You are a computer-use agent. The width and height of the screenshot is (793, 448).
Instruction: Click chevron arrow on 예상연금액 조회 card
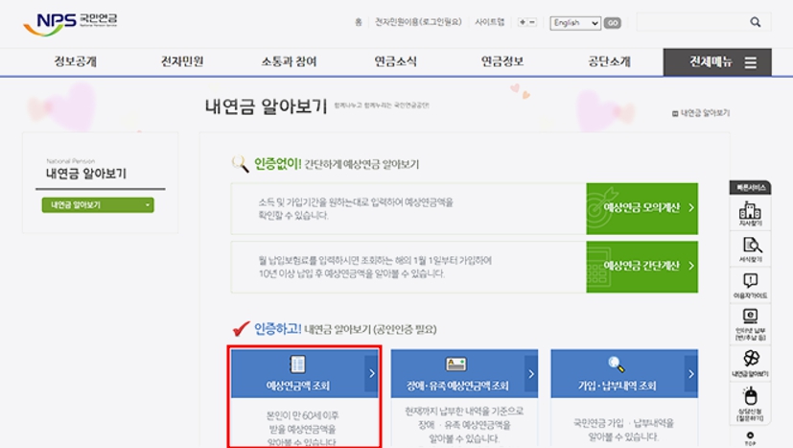point(371,373)
